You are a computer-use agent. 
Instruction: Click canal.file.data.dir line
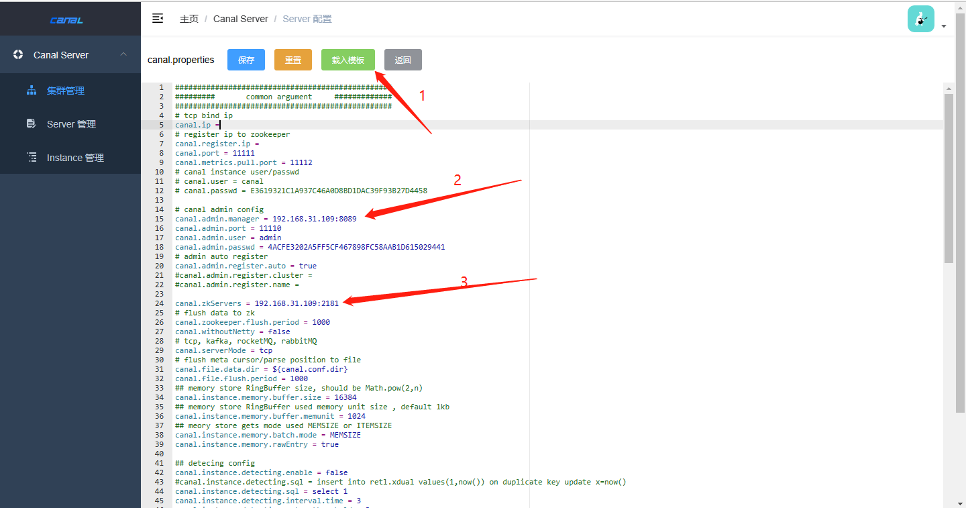[x=262, y=369]
